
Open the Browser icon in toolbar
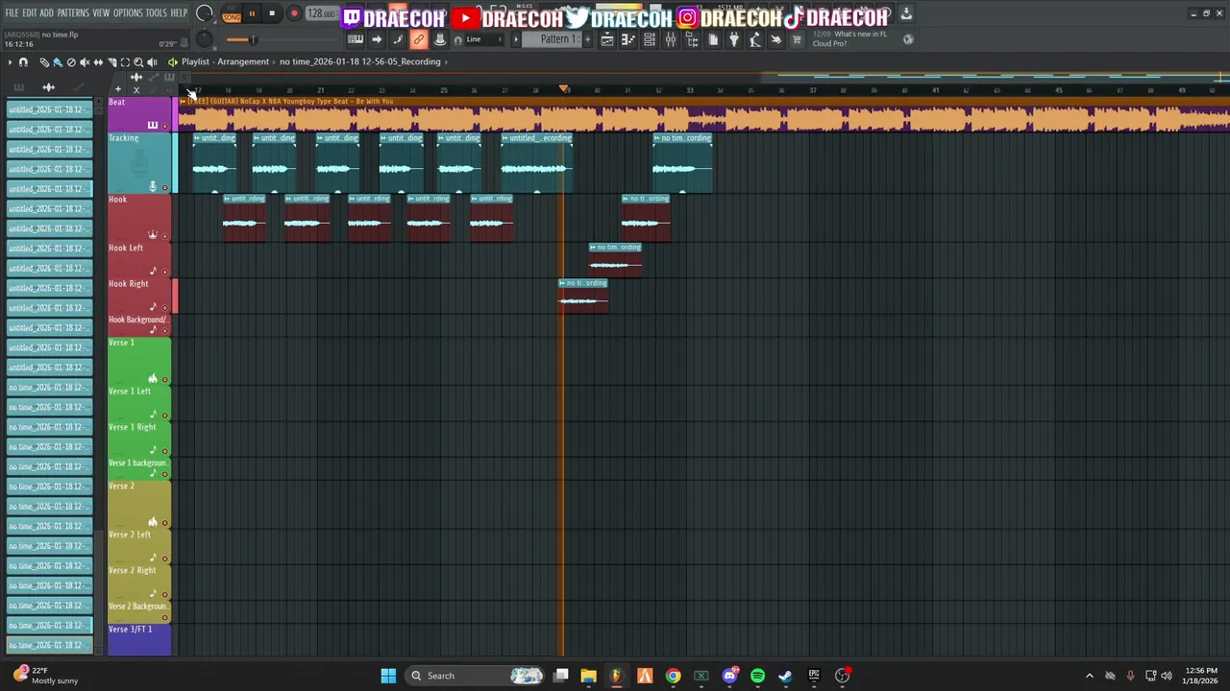point(692,39)
